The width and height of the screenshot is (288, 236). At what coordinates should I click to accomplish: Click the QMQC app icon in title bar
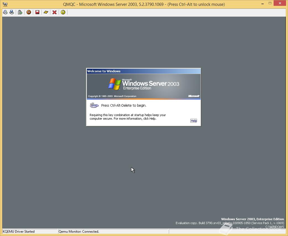tap(5, 4)
